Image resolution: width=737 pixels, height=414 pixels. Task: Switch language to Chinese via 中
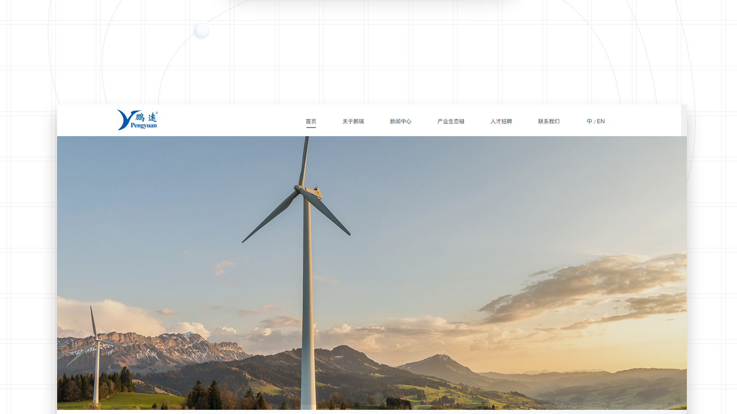point(589,121)
